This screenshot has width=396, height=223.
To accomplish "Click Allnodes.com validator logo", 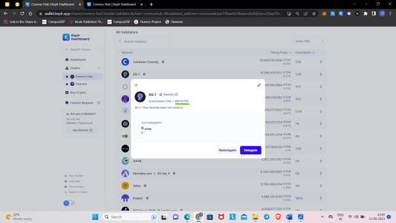I will click(x=125, y=174).
